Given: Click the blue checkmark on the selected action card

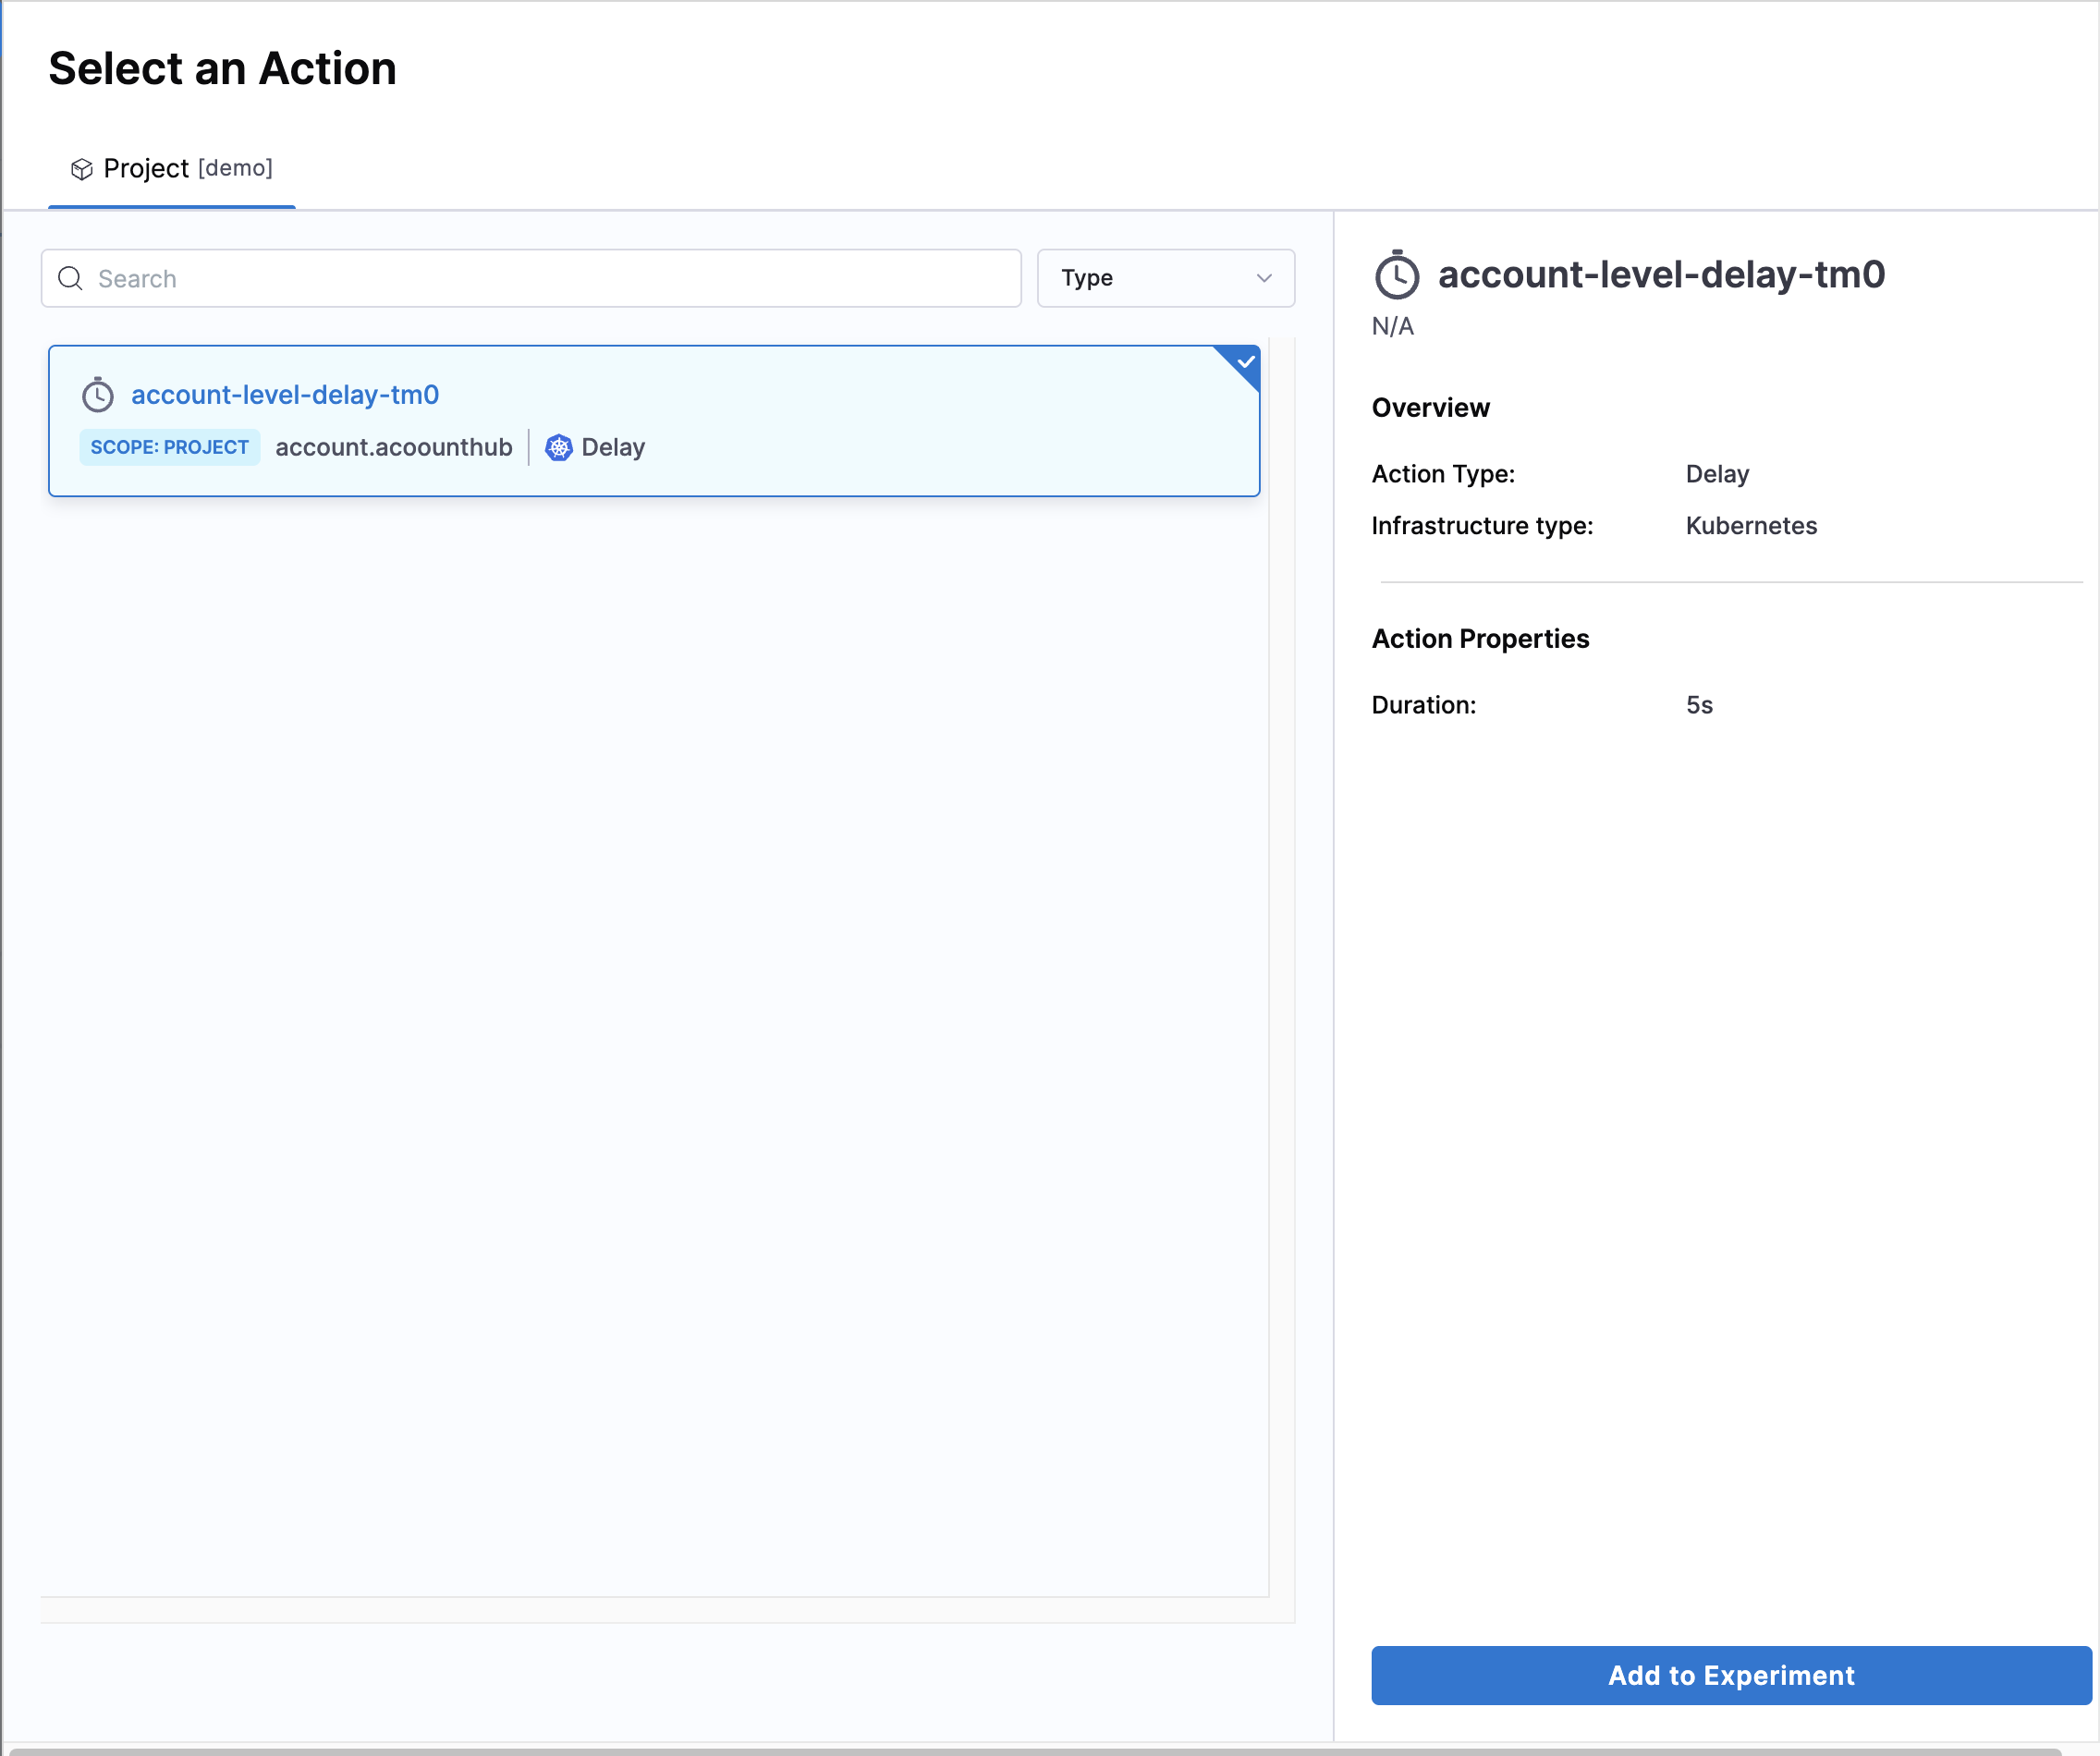Looking at the screenshot, I should 1243,362.
